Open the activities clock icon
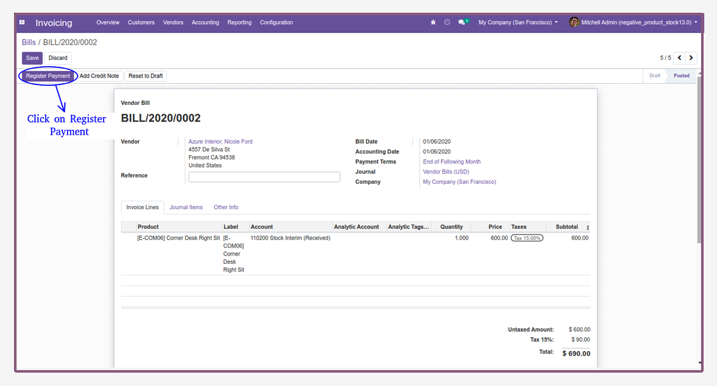 pos(447,22)
